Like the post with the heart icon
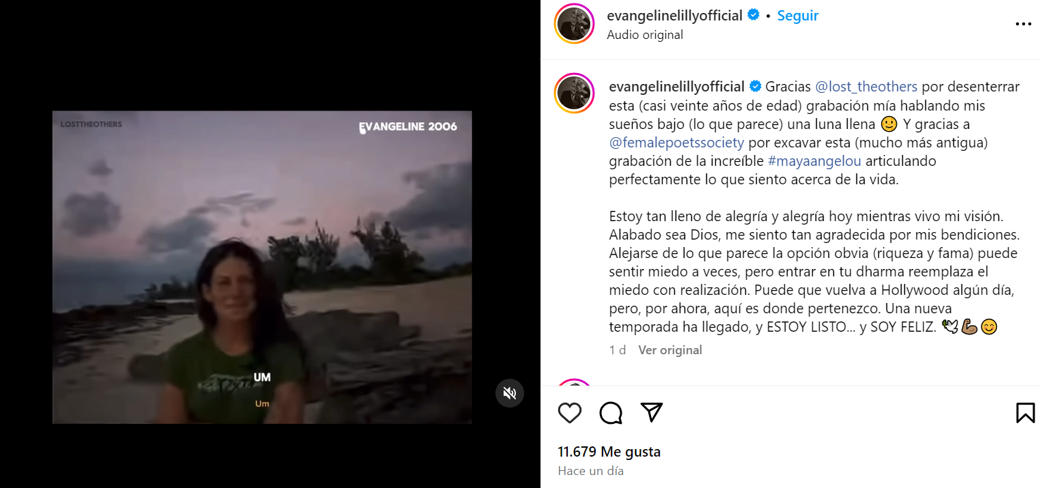The height and width of the screenshot is (488, 1040). [x=570, y=413]
